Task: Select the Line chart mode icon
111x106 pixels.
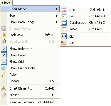Action: [x=64, y=10]
